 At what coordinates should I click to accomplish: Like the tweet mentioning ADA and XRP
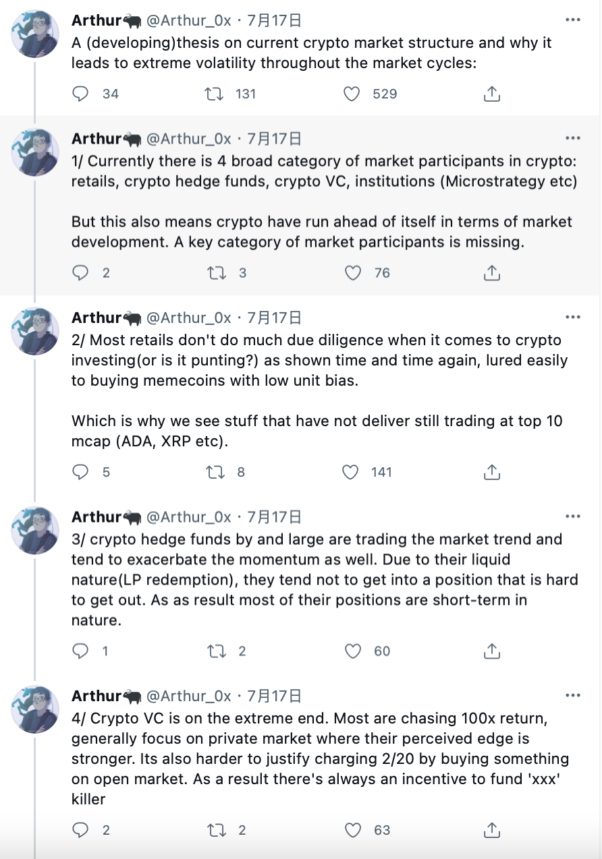tap(350, 472)
